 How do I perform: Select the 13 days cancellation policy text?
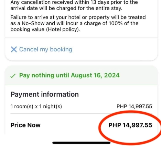click(74, 5)
